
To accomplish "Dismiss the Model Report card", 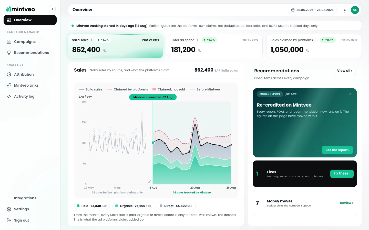I will click(350, 94).
